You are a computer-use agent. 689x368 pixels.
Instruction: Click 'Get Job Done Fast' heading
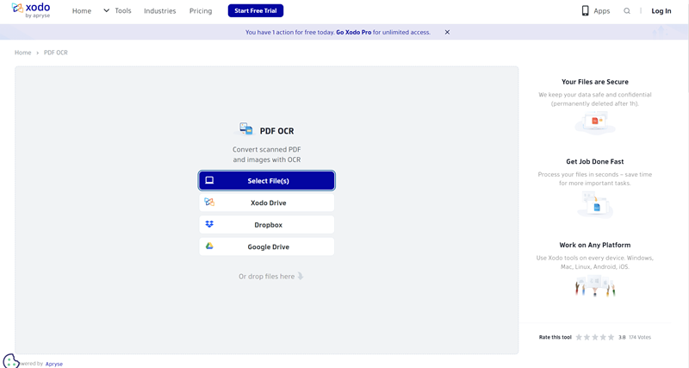[x=595, y=161]
